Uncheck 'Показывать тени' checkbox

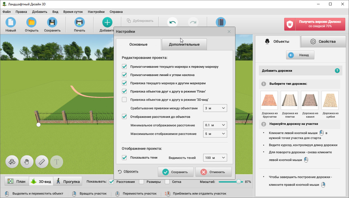[x=124, y=157]
